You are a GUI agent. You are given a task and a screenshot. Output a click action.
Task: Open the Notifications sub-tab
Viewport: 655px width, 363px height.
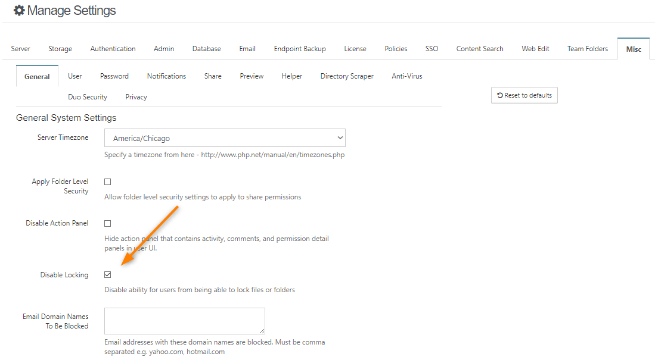(x=166, y=76)
